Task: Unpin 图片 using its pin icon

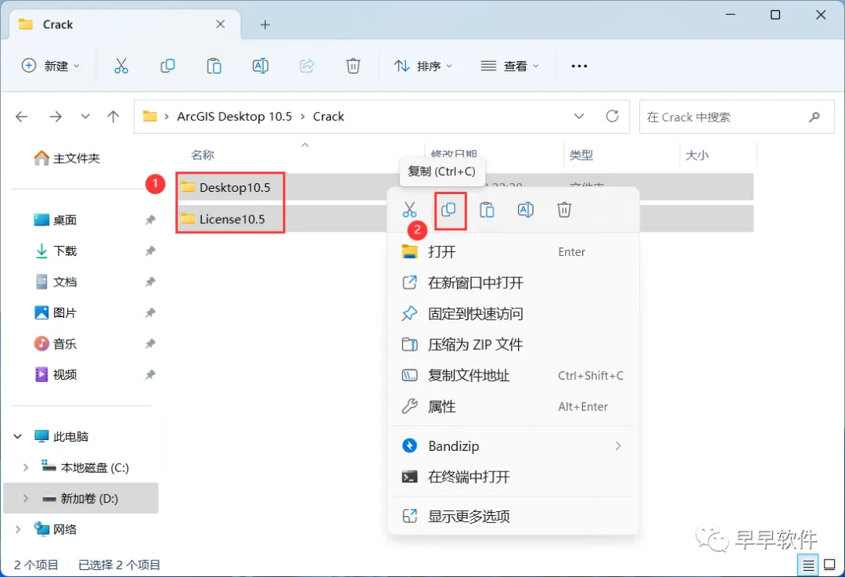Action: 150,312
